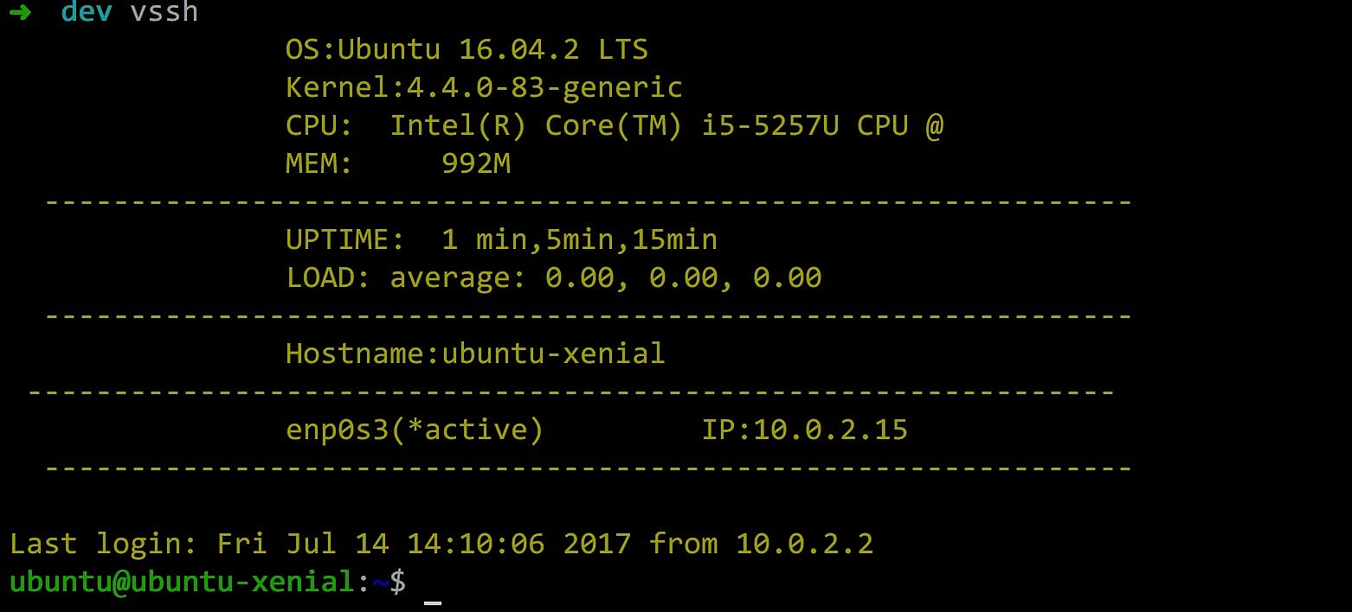Click the enp0s3(*active) interface name
Screen dimensions: 1352x612
click(415, 430)
